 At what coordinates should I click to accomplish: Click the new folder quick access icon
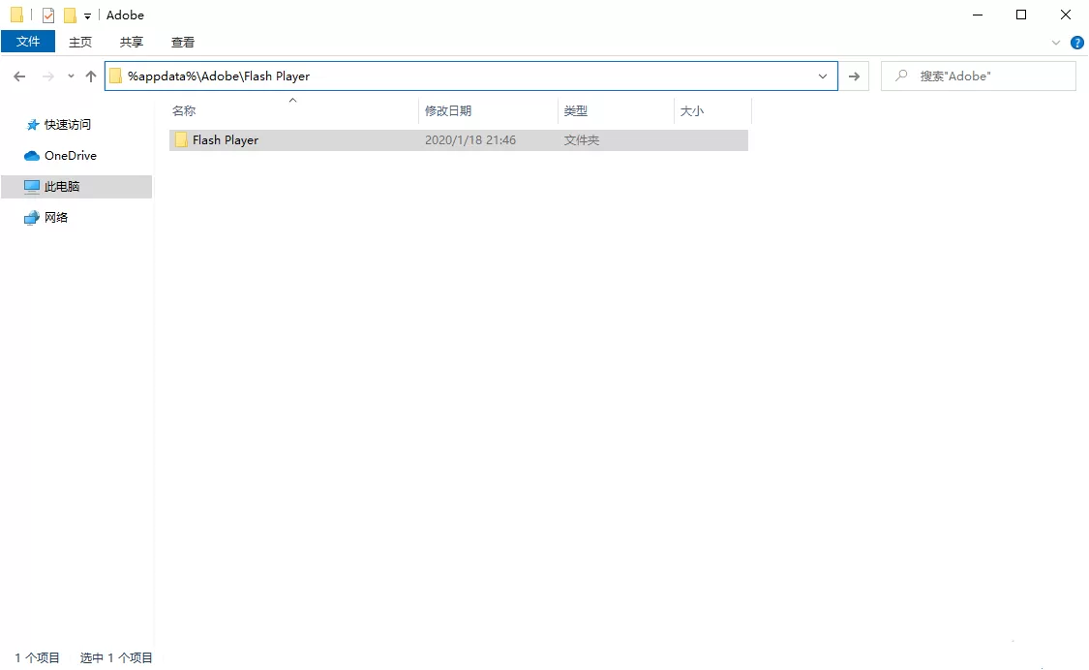70,15
